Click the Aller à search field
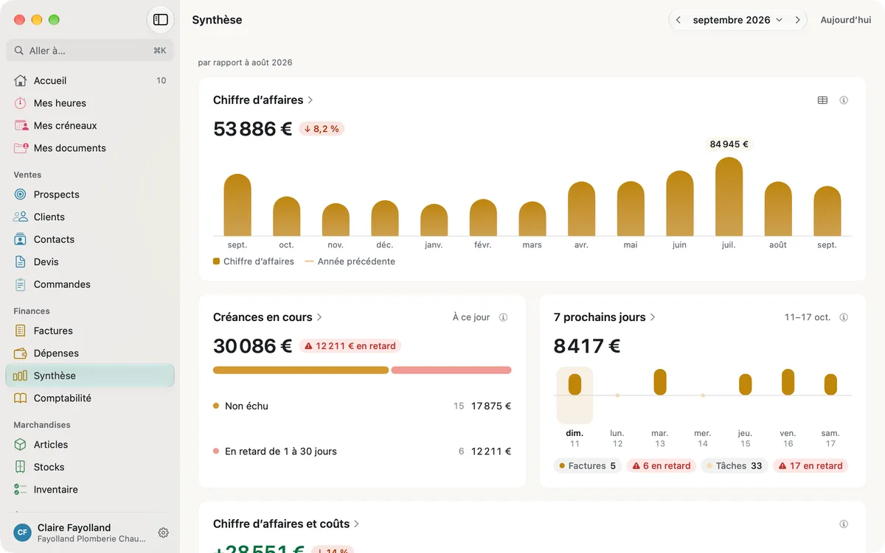 click(x=90, y=51)
